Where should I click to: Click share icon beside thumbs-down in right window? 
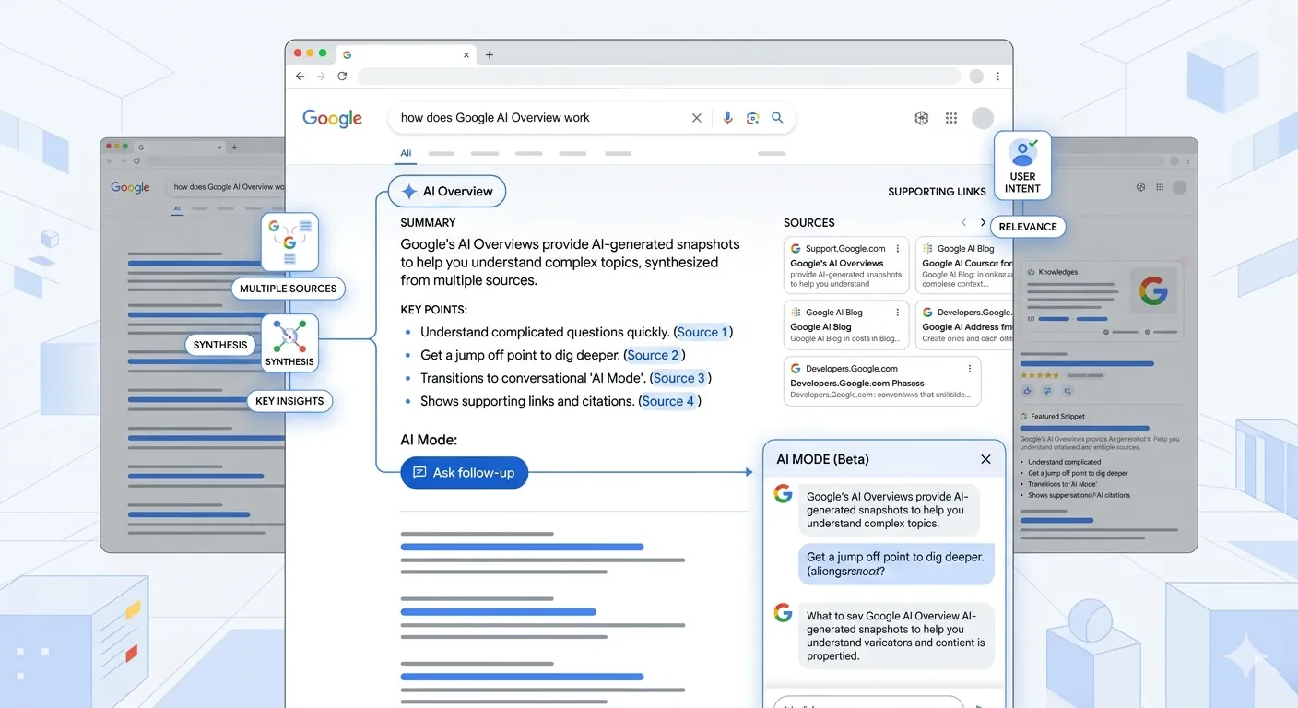tap(1068, 391)
